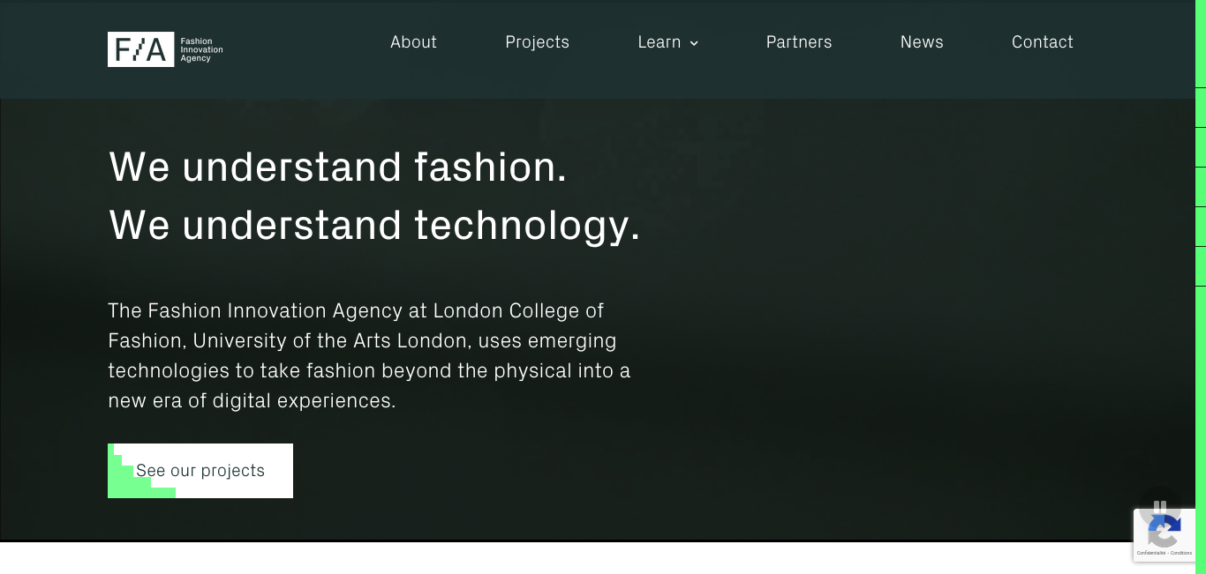Open the Fashion Innovation Agency logo homepage

(165, 49)
